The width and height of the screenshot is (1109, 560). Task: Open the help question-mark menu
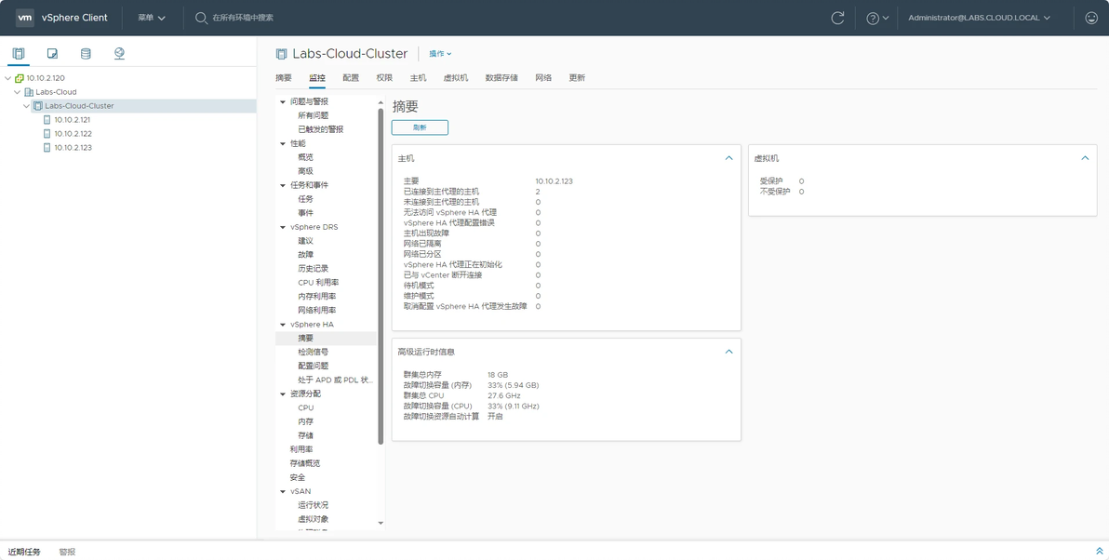[877, 18]
